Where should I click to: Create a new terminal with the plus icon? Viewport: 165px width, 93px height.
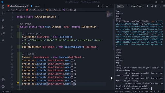147,6
